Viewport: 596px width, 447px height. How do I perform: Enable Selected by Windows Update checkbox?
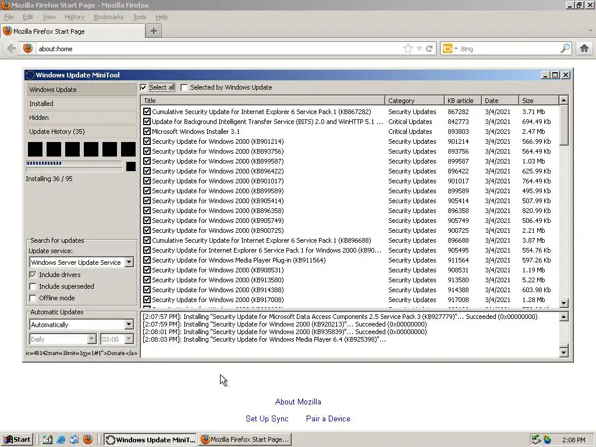click(184, 87)
